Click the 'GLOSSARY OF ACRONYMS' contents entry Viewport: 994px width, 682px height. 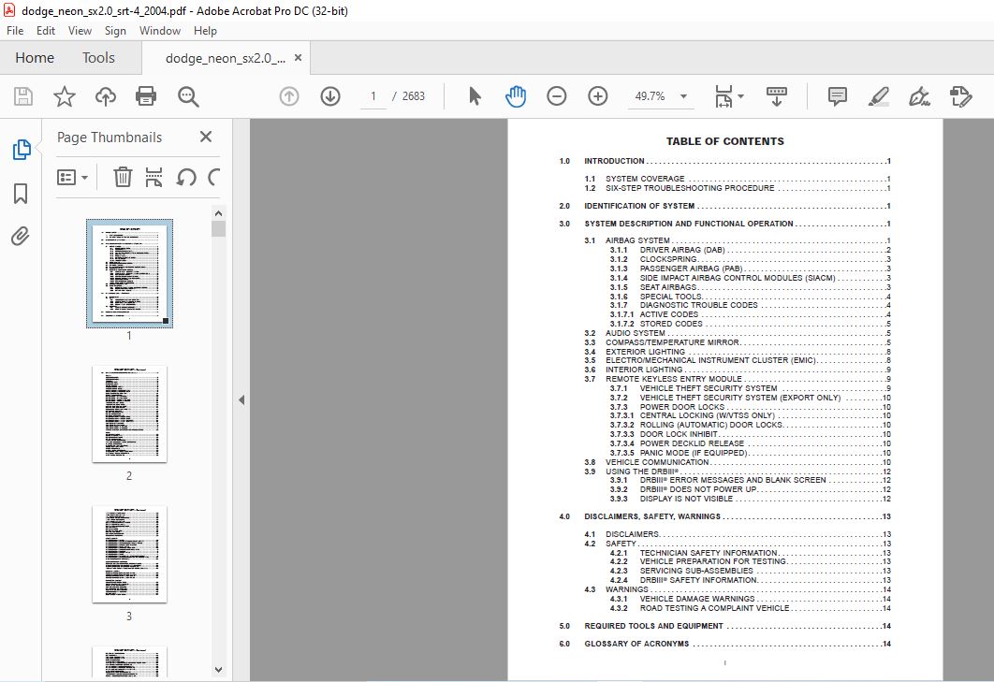[x=636, y=644]
